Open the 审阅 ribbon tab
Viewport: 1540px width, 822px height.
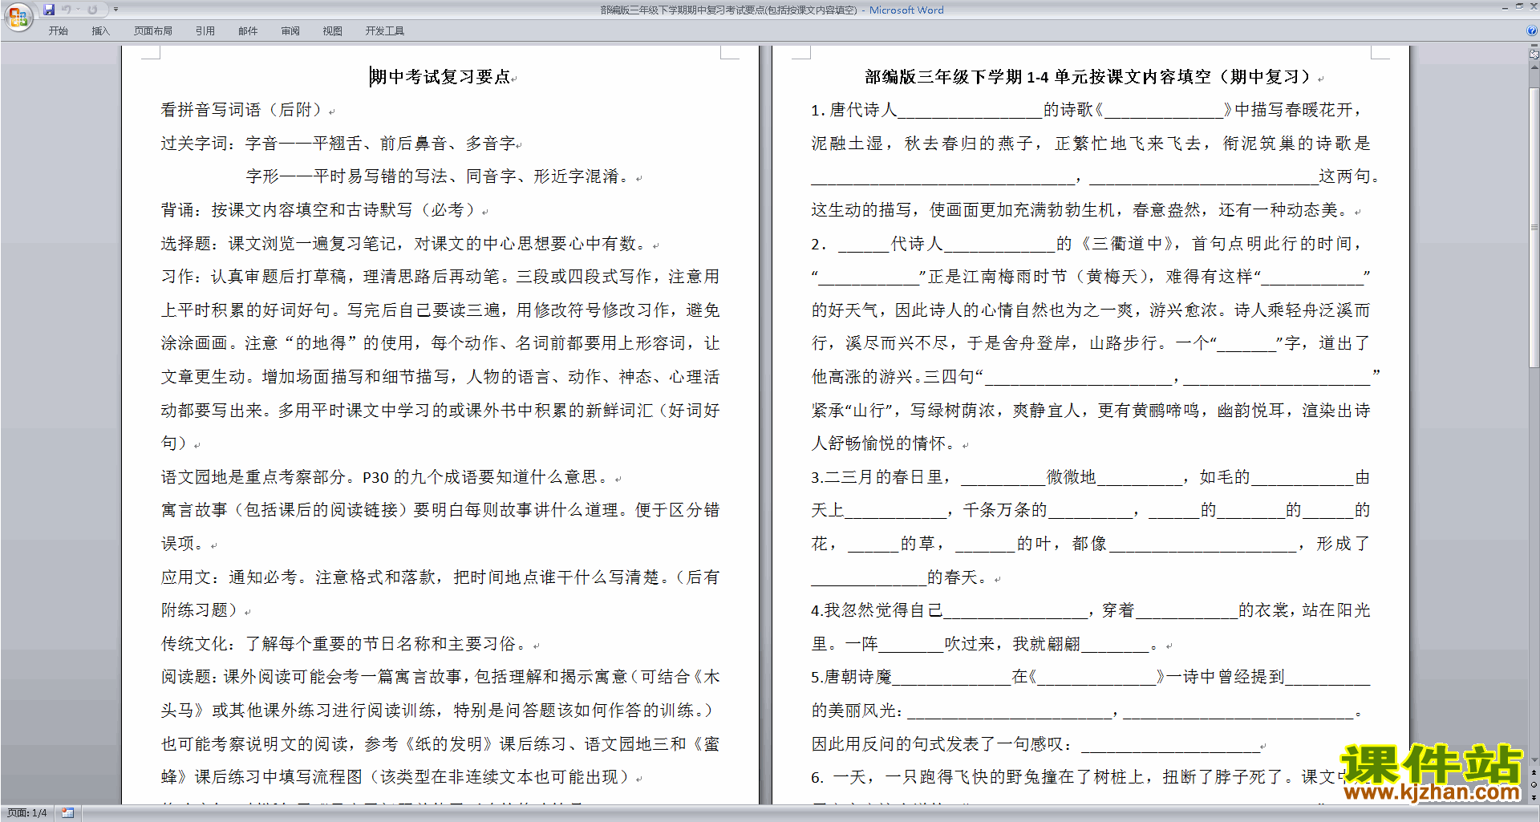point(290,30)
